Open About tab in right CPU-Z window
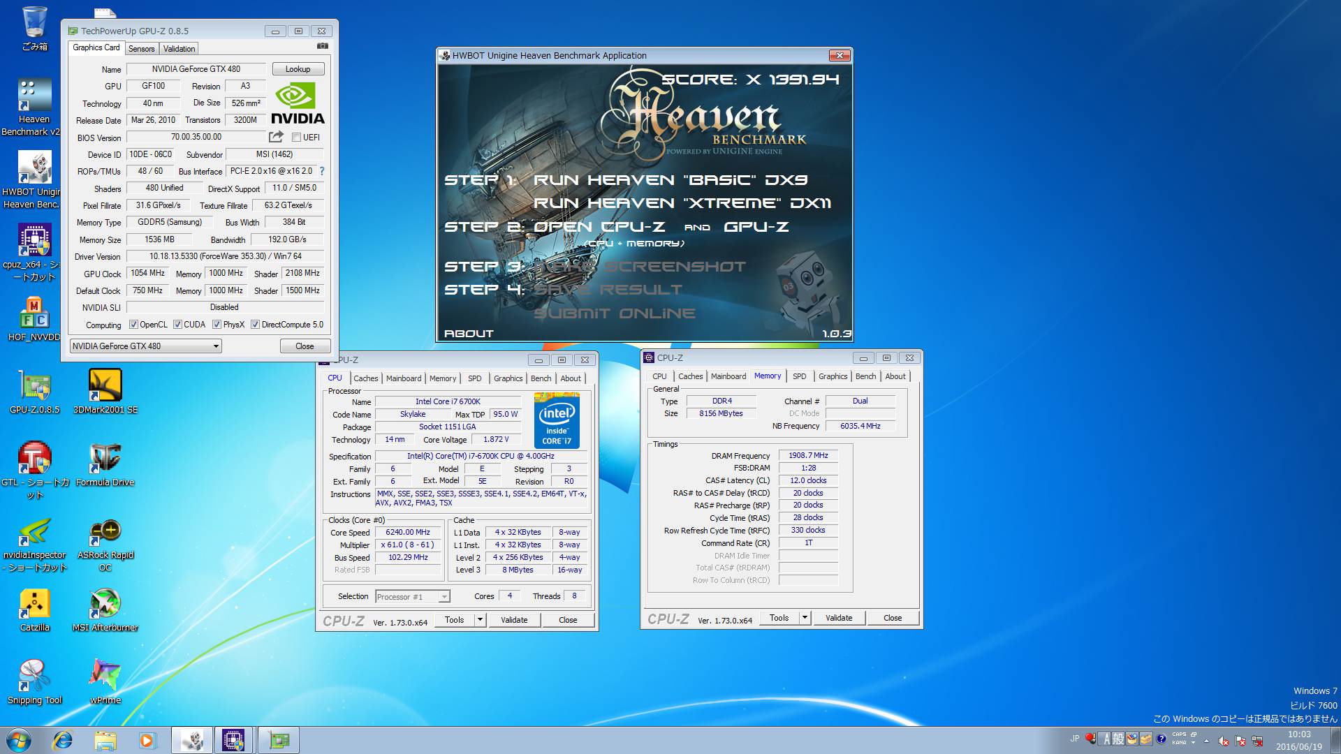Image resolution: width=1341 pixels, height=754 pixels. [895, 376]
